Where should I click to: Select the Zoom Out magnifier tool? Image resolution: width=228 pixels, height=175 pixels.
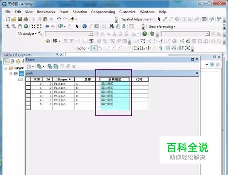pos(14,26)
